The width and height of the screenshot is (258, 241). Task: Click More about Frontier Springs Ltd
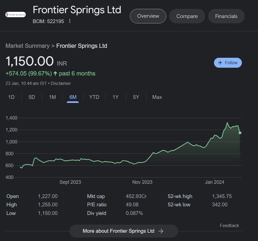click(123, 231)
